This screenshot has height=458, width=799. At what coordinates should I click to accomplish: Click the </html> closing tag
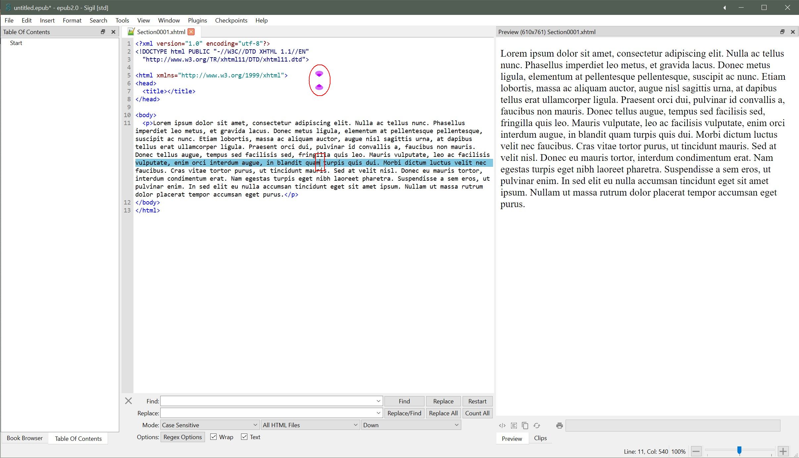[147, 210]
